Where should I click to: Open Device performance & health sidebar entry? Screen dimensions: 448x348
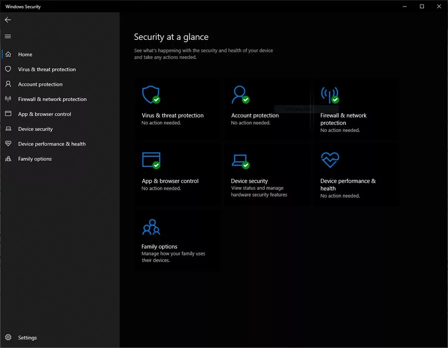[x=52, y=144]
